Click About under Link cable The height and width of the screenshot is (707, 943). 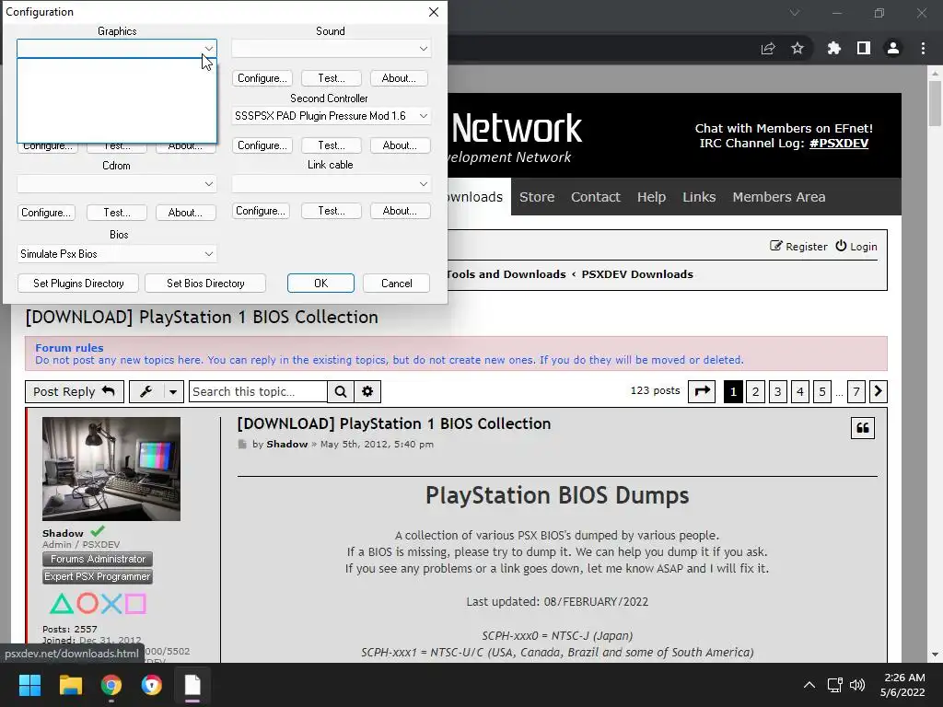pyautogui.click(x=400, y=211)
